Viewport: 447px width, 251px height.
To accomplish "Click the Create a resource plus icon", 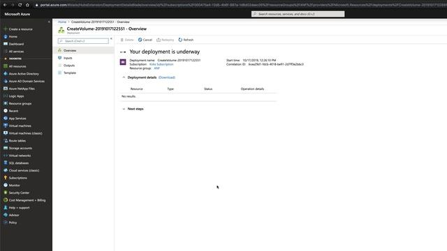I will (x=6, y=29).
